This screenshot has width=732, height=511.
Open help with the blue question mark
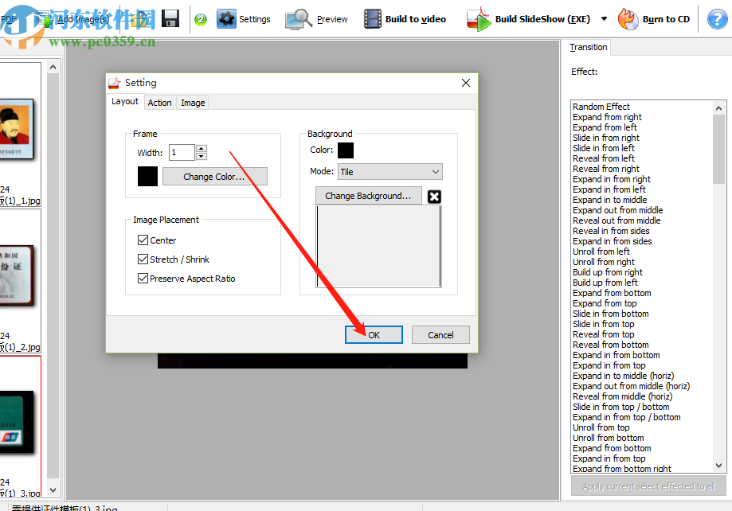point(717,19)
